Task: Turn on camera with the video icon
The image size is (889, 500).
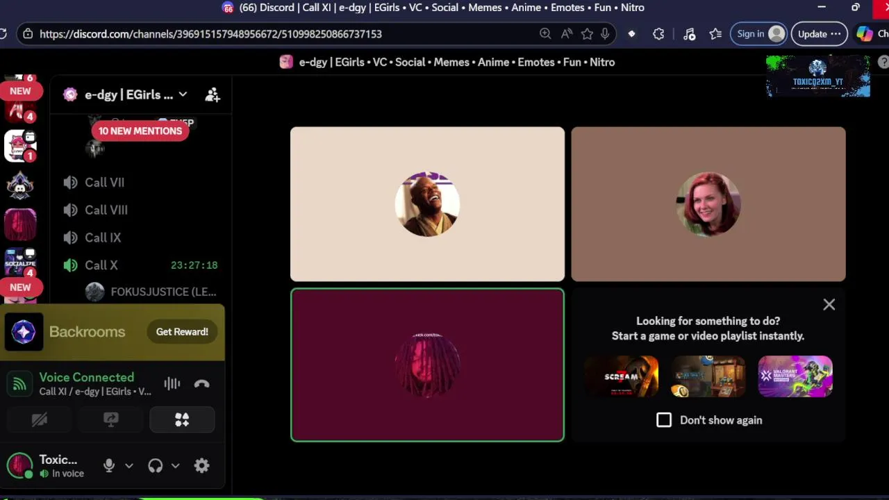Action: click(x=40, y=419)
